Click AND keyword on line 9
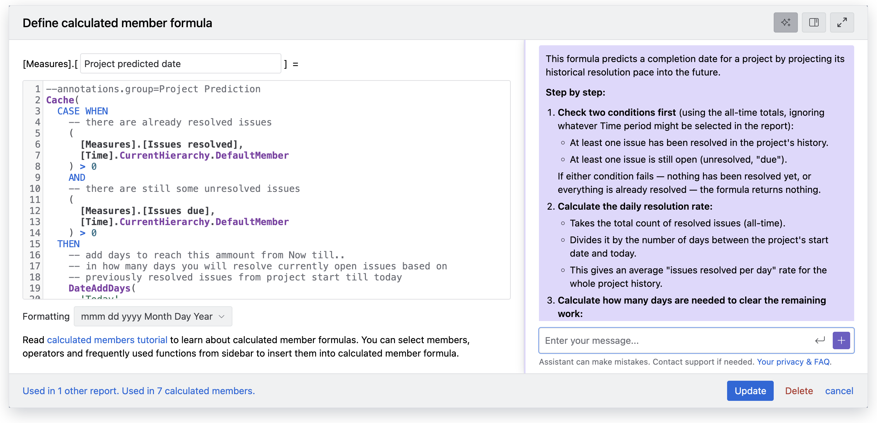Viewport: 877px width, 423px height. pyautogui.click(x=77, y=177)
